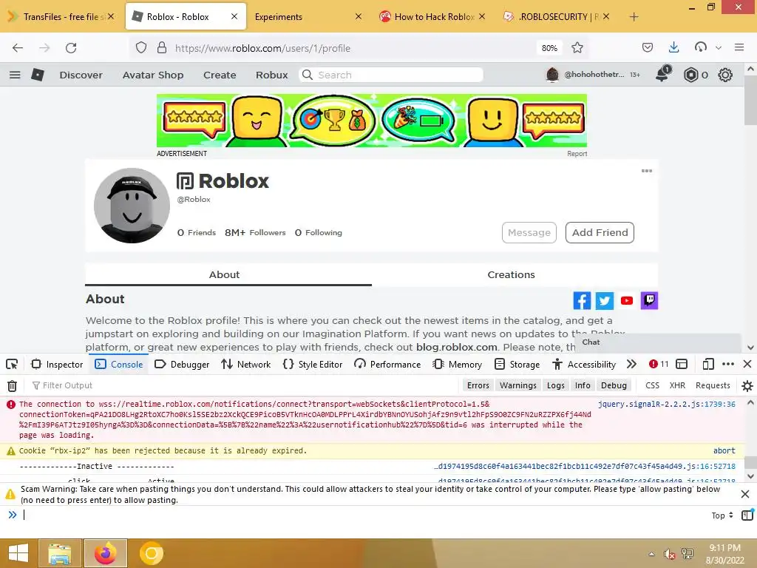Open the Roblox Twitter social icon
Image resolution: width=757 pixels, height=568 pixels.
click(x=605, y=300)
